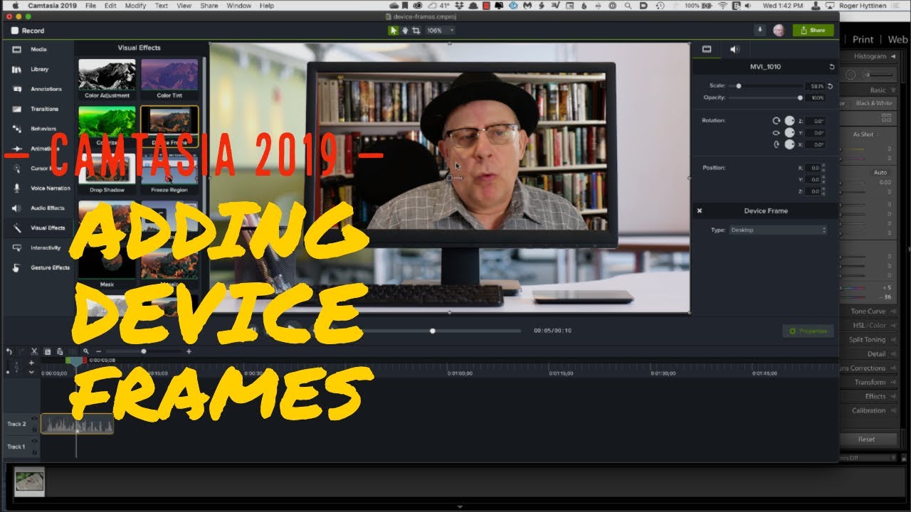911x512 pixels.
Task: Click the Behaviors icon in sidebar
Action: [x=16, y=129]
